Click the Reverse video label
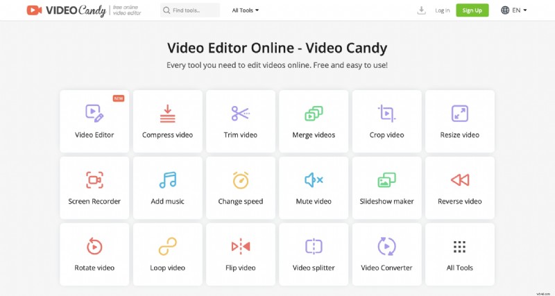Screen dimensions: 555x296 tap(460, 201)
